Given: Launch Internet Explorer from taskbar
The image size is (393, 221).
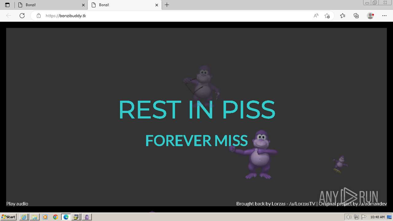Looking at the screenshot, I should click(x=24, y=217).
